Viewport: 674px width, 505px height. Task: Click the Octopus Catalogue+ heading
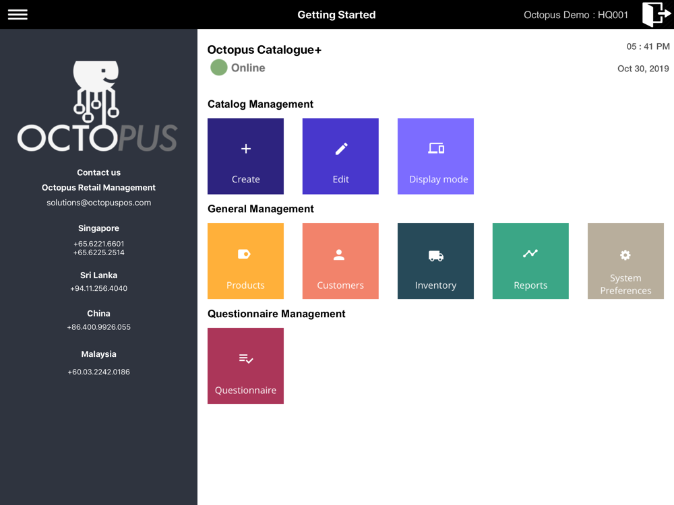click(264, 50)
